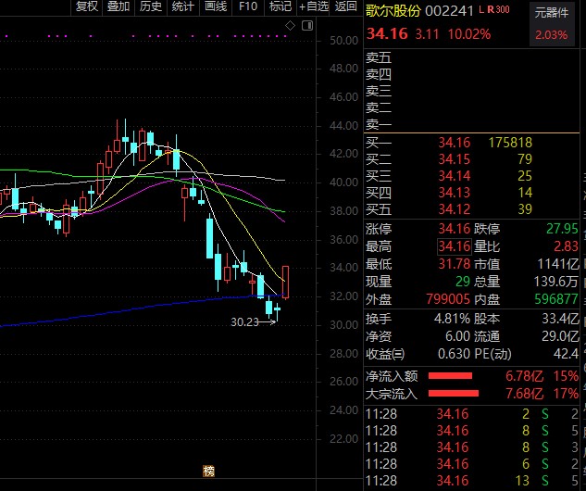Screen dimensions: 586x491
Task: Click the 标记 mark button
Action: 280,6
